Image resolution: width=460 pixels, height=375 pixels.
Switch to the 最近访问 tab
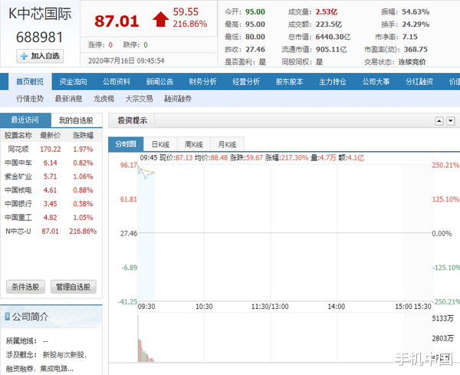[x=25, y=120]
